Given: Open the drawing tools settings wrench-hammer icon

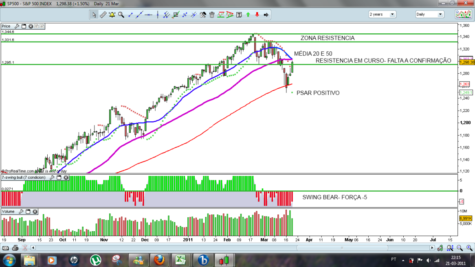Looking at the screenshot, I should click(202, 15).
